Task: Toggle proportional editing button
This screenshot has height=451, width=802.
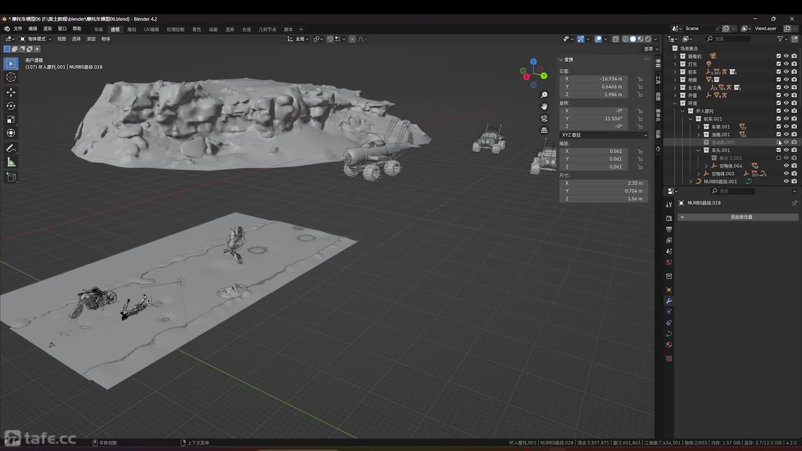Action: pos(352,39)
